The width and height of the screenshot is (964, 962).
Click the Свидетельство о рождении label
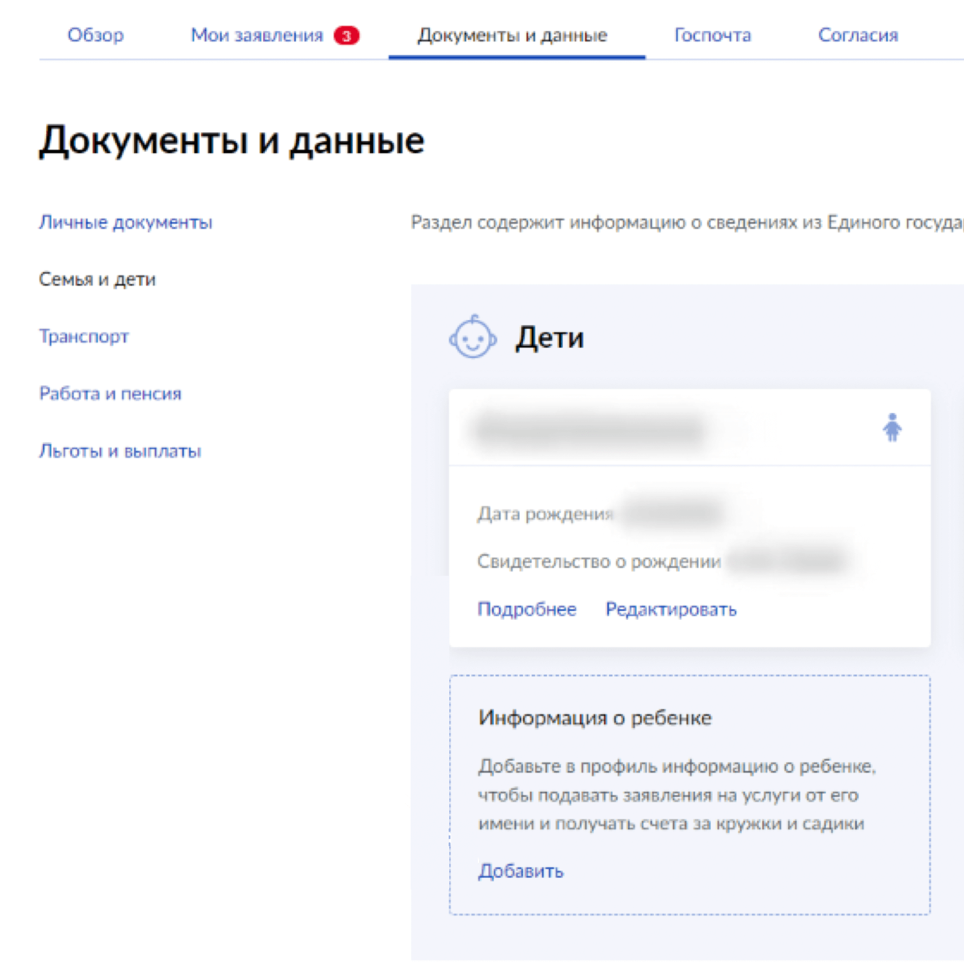[x=599, y=562]
